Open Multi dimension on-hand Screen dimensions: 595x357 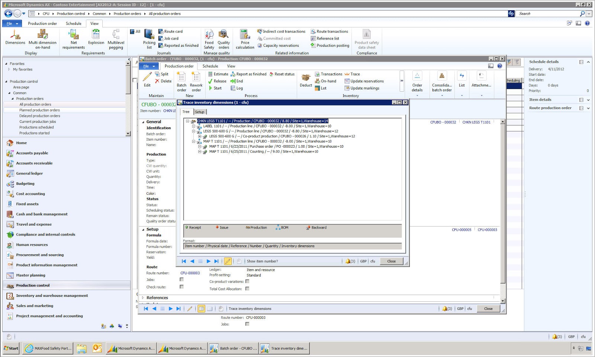42,39
